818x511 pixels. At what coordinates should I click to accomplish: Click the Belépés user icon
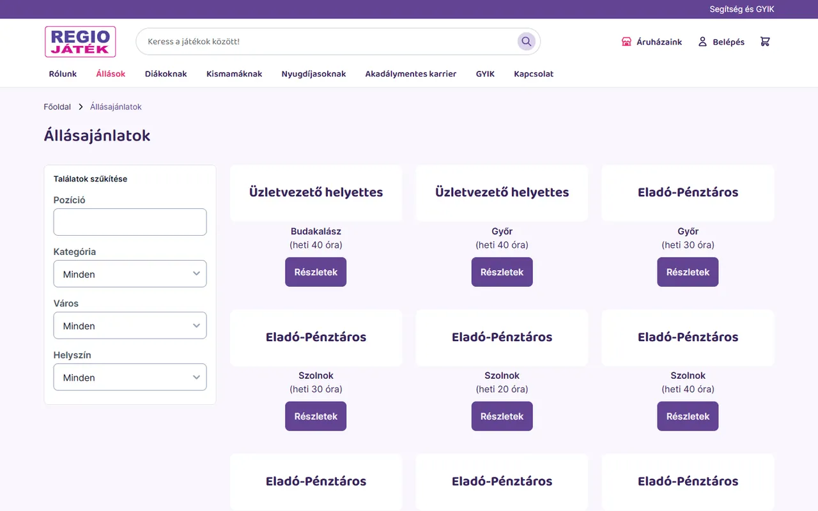702,42
